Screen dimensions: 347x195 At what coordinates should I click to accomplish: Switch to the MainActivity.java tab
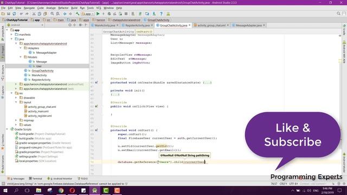(105, 25)
